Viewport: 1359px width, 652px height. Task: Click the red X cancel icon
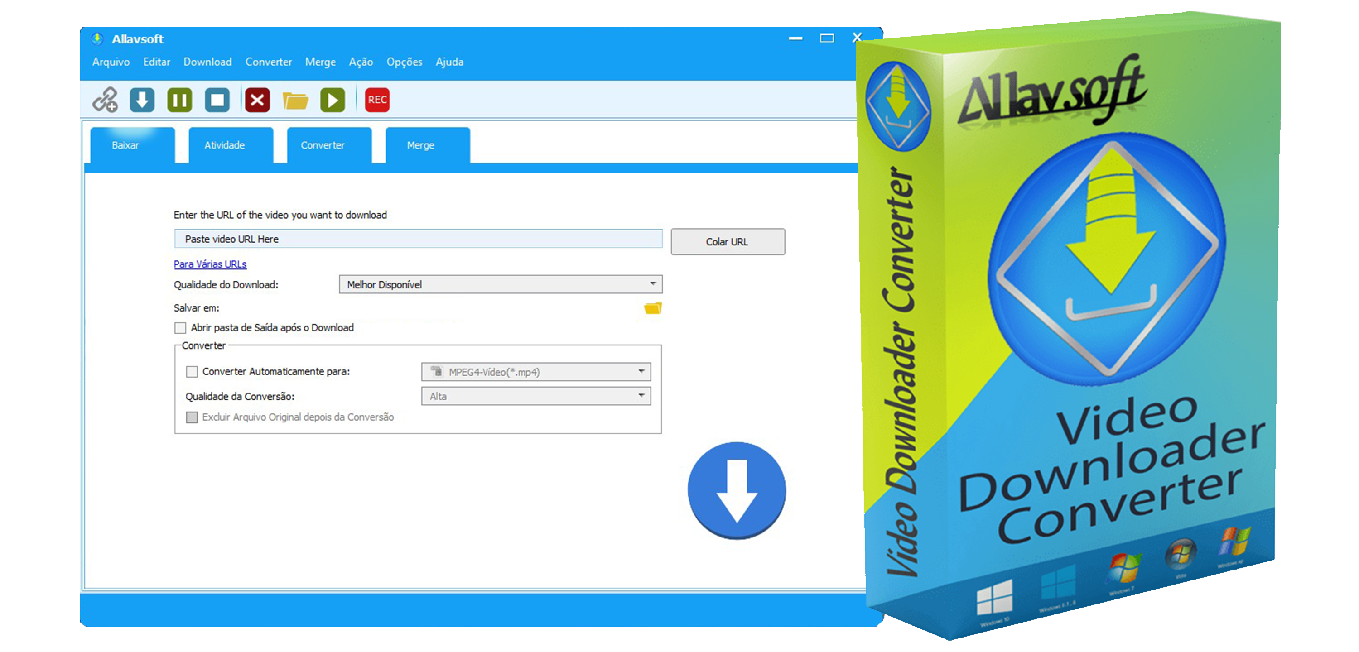pyautogui.click(x=256, y=98)
